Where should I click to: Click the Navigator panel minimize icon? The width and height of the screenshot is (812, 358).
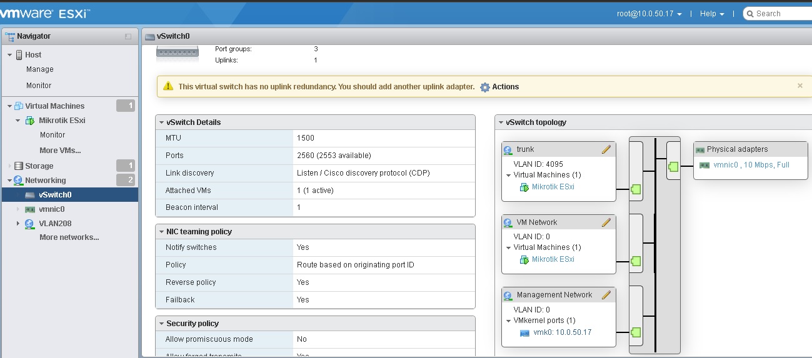click(128, 36)
